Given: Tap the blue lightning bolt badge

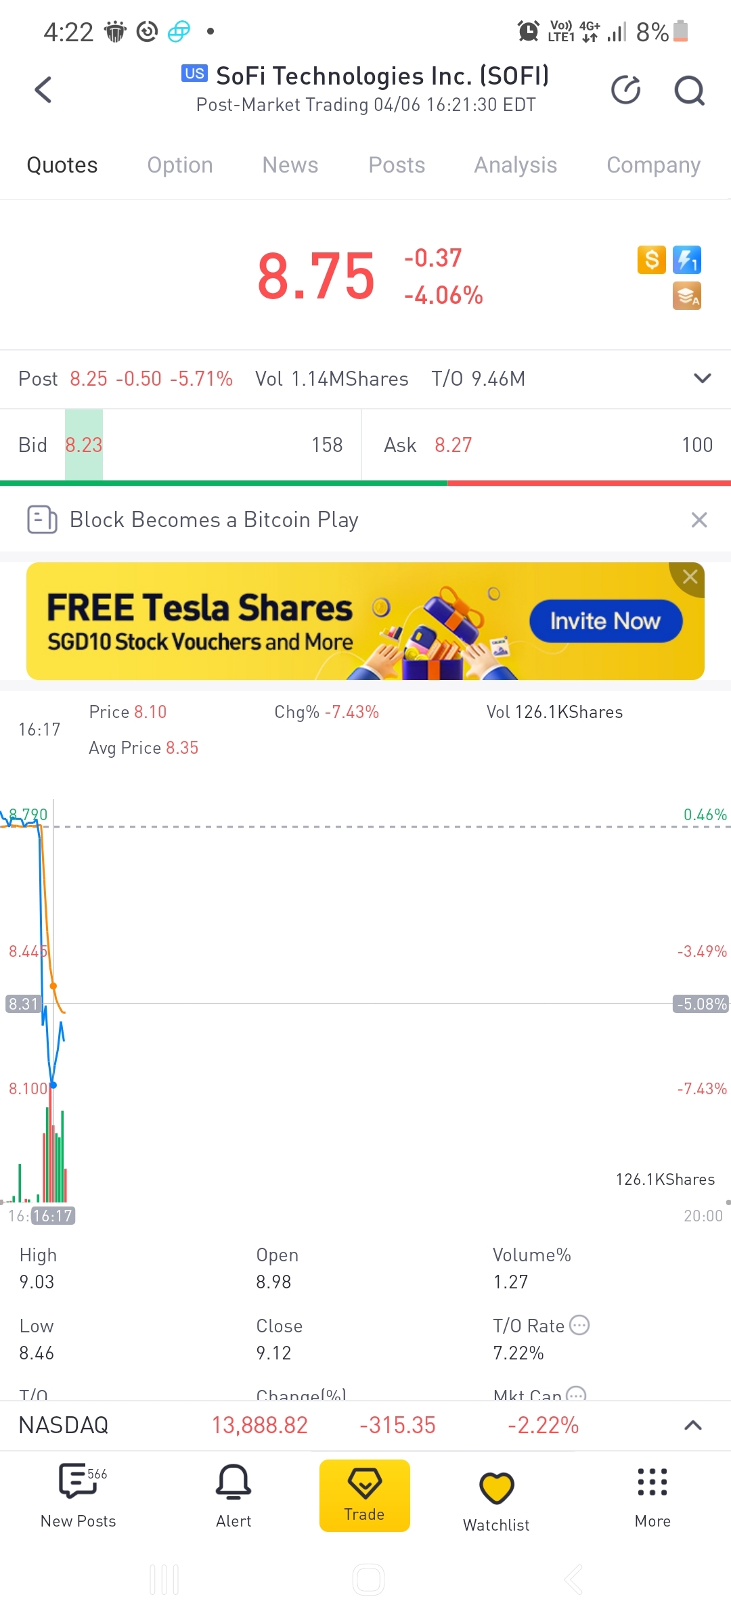Looking at the screenshot, I should [687, 260].
